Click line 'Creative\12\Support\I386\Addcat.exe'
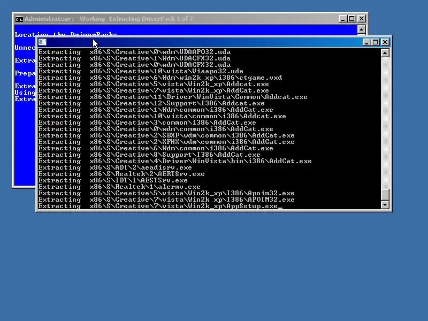428x321 pixels. coord(151,103)
